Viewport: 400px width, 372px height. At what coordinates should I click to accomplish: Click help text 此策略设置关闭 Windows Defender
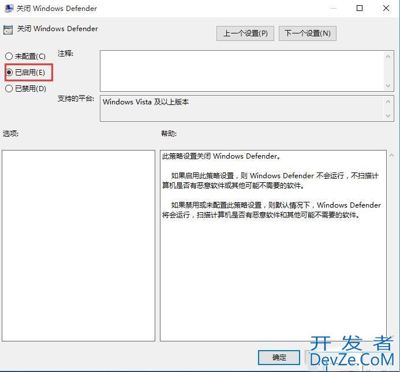tap(221, 156)
